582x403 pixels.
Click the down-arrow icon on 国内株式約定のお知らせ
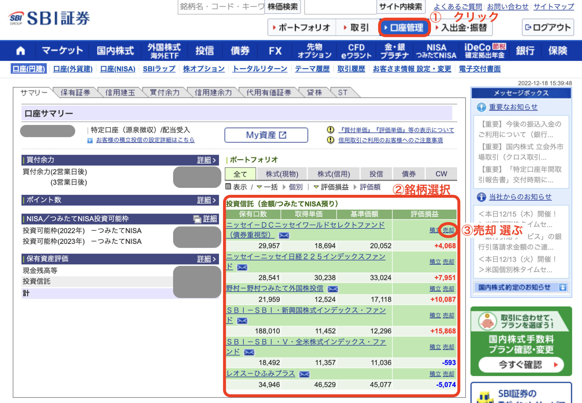tap(563, 287)
